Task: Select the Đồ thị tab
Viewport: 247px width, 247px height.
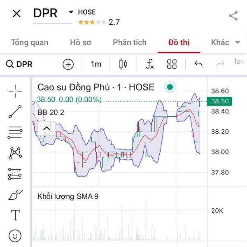Action: coord(179,42)
